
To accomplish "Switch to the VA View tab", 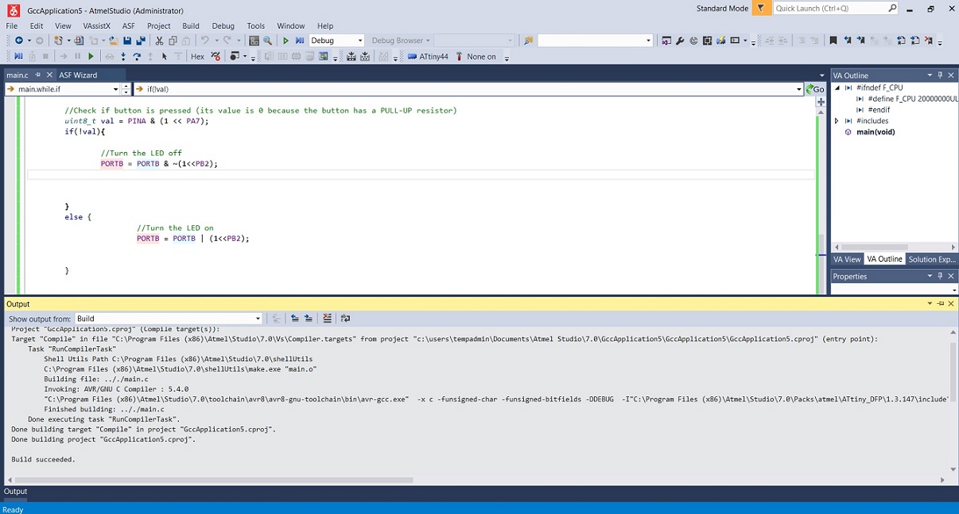I will 847,259.
